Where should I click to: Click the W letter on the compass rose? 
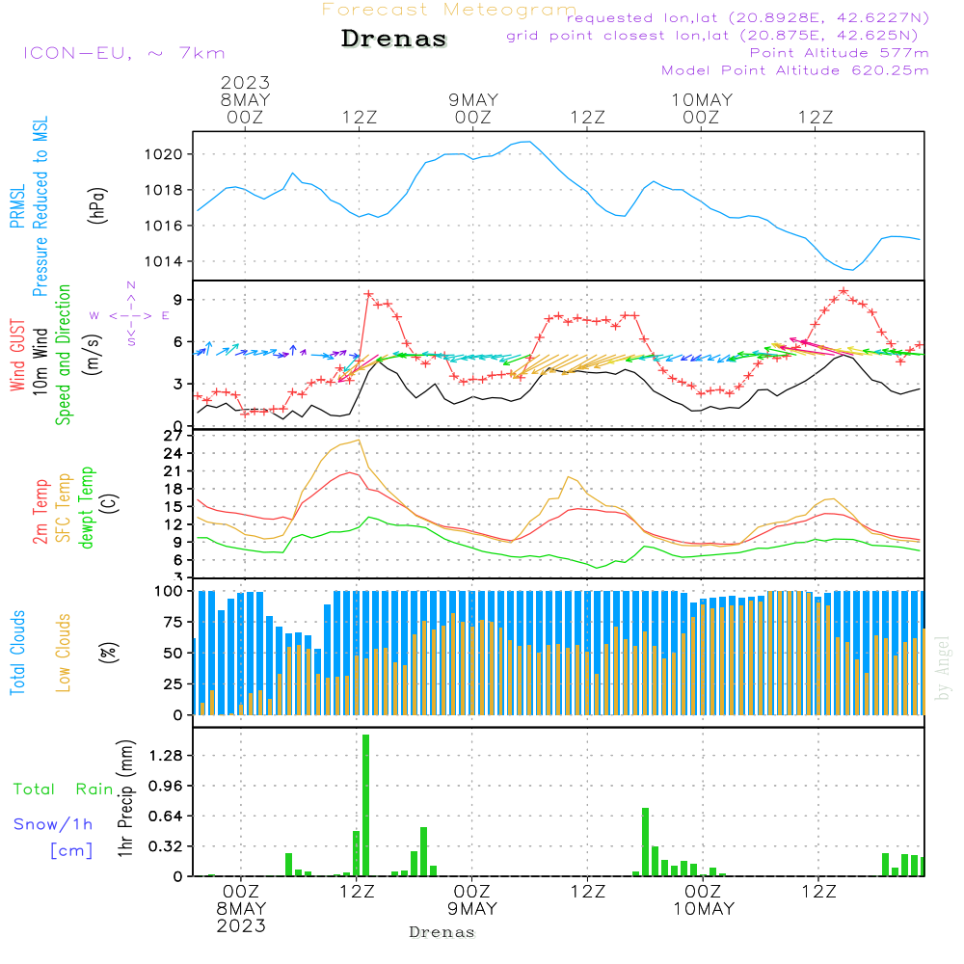(94, 315)
